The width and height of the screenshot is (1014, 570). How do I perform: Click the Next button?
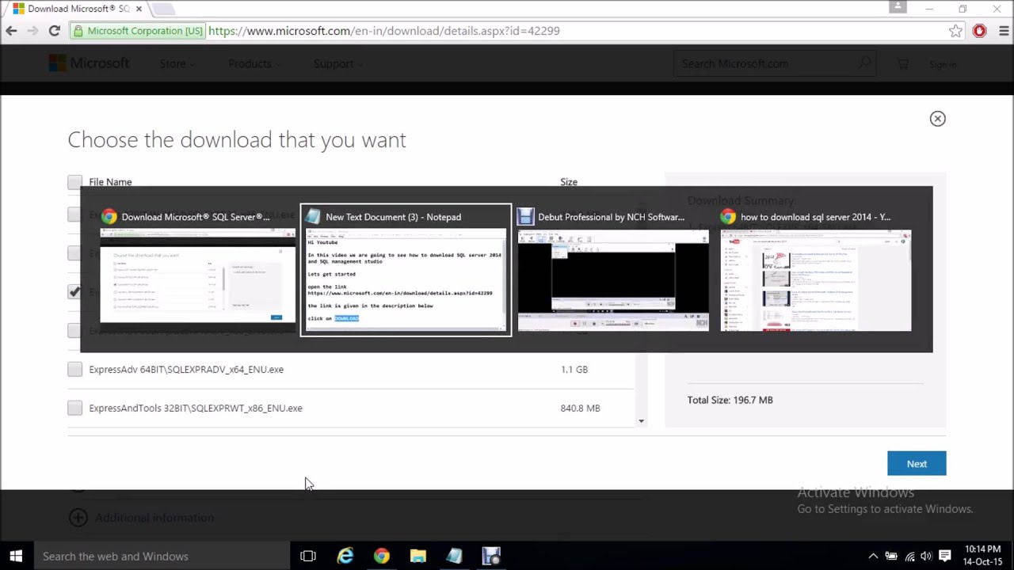pos(917,464)
